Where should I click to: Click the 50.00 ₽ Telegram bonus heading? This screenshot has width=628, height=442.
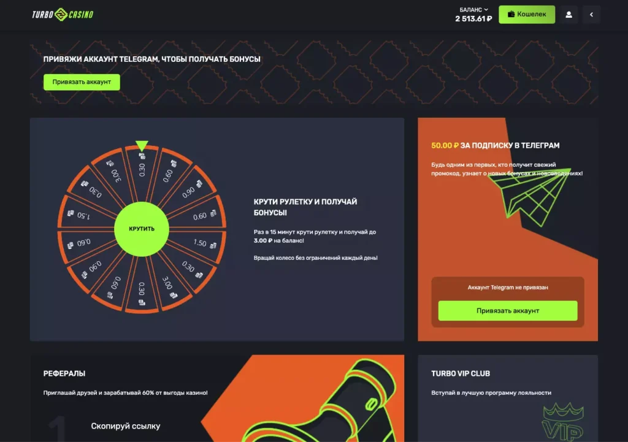point(495,146)
